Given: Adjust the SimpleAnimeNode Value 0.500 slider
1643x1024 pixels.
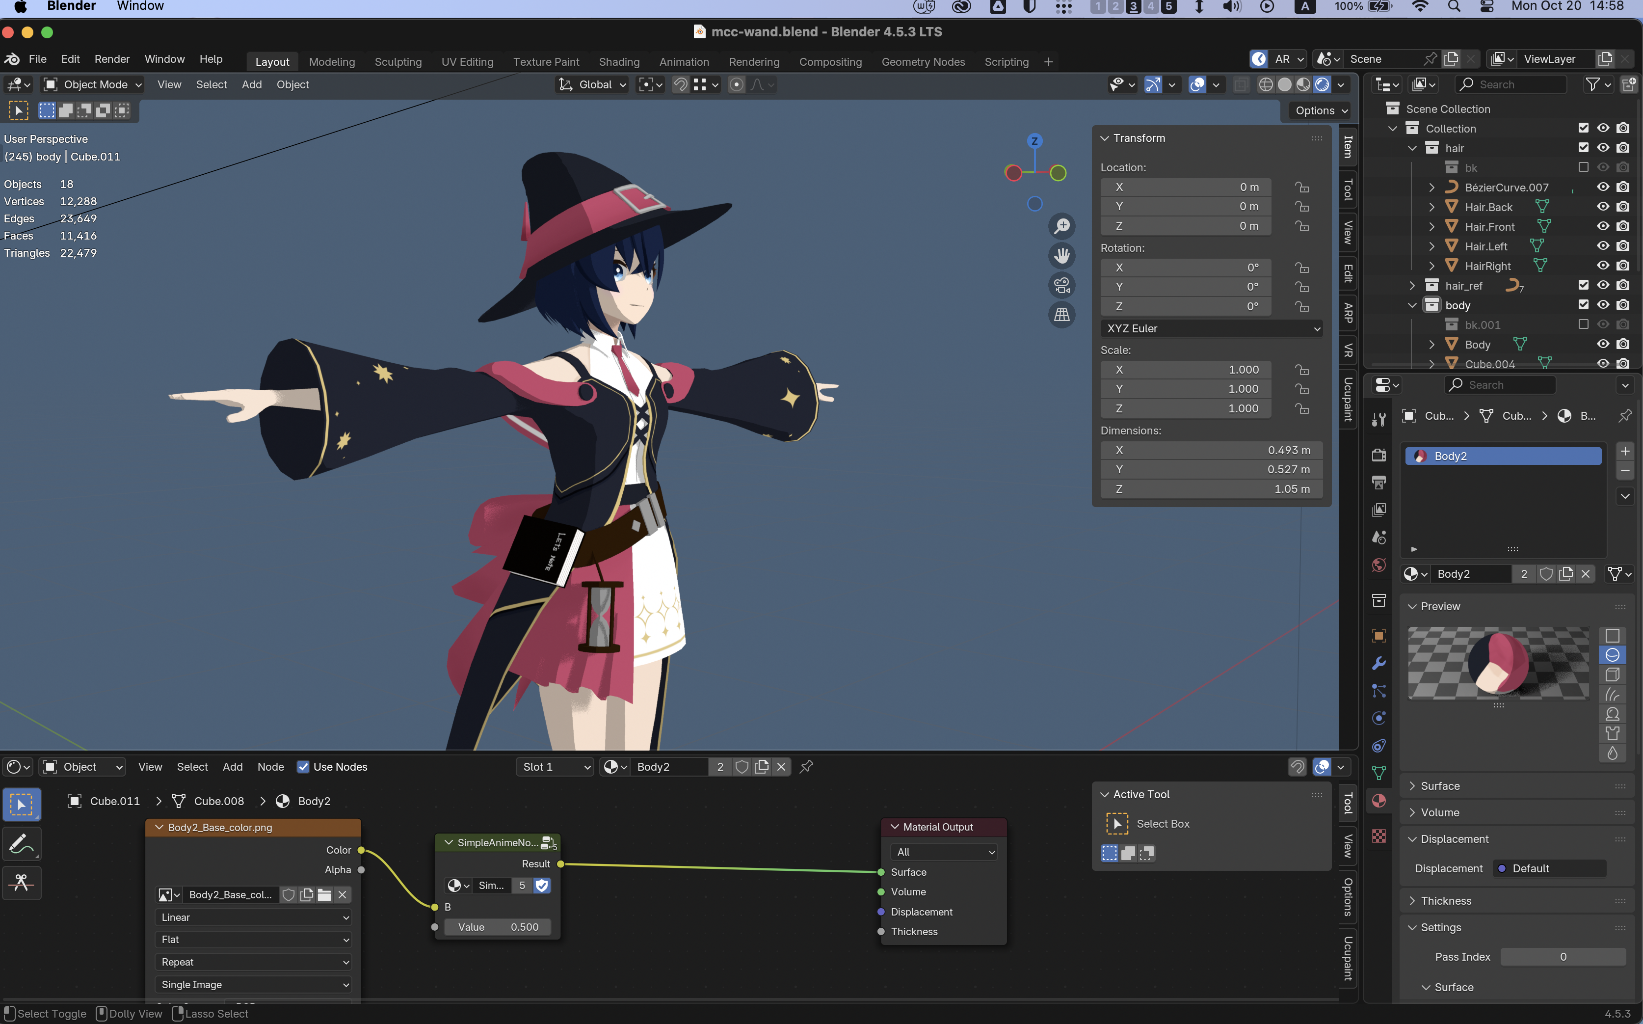Looking at the screenshot, I should [x=498, y=927].
